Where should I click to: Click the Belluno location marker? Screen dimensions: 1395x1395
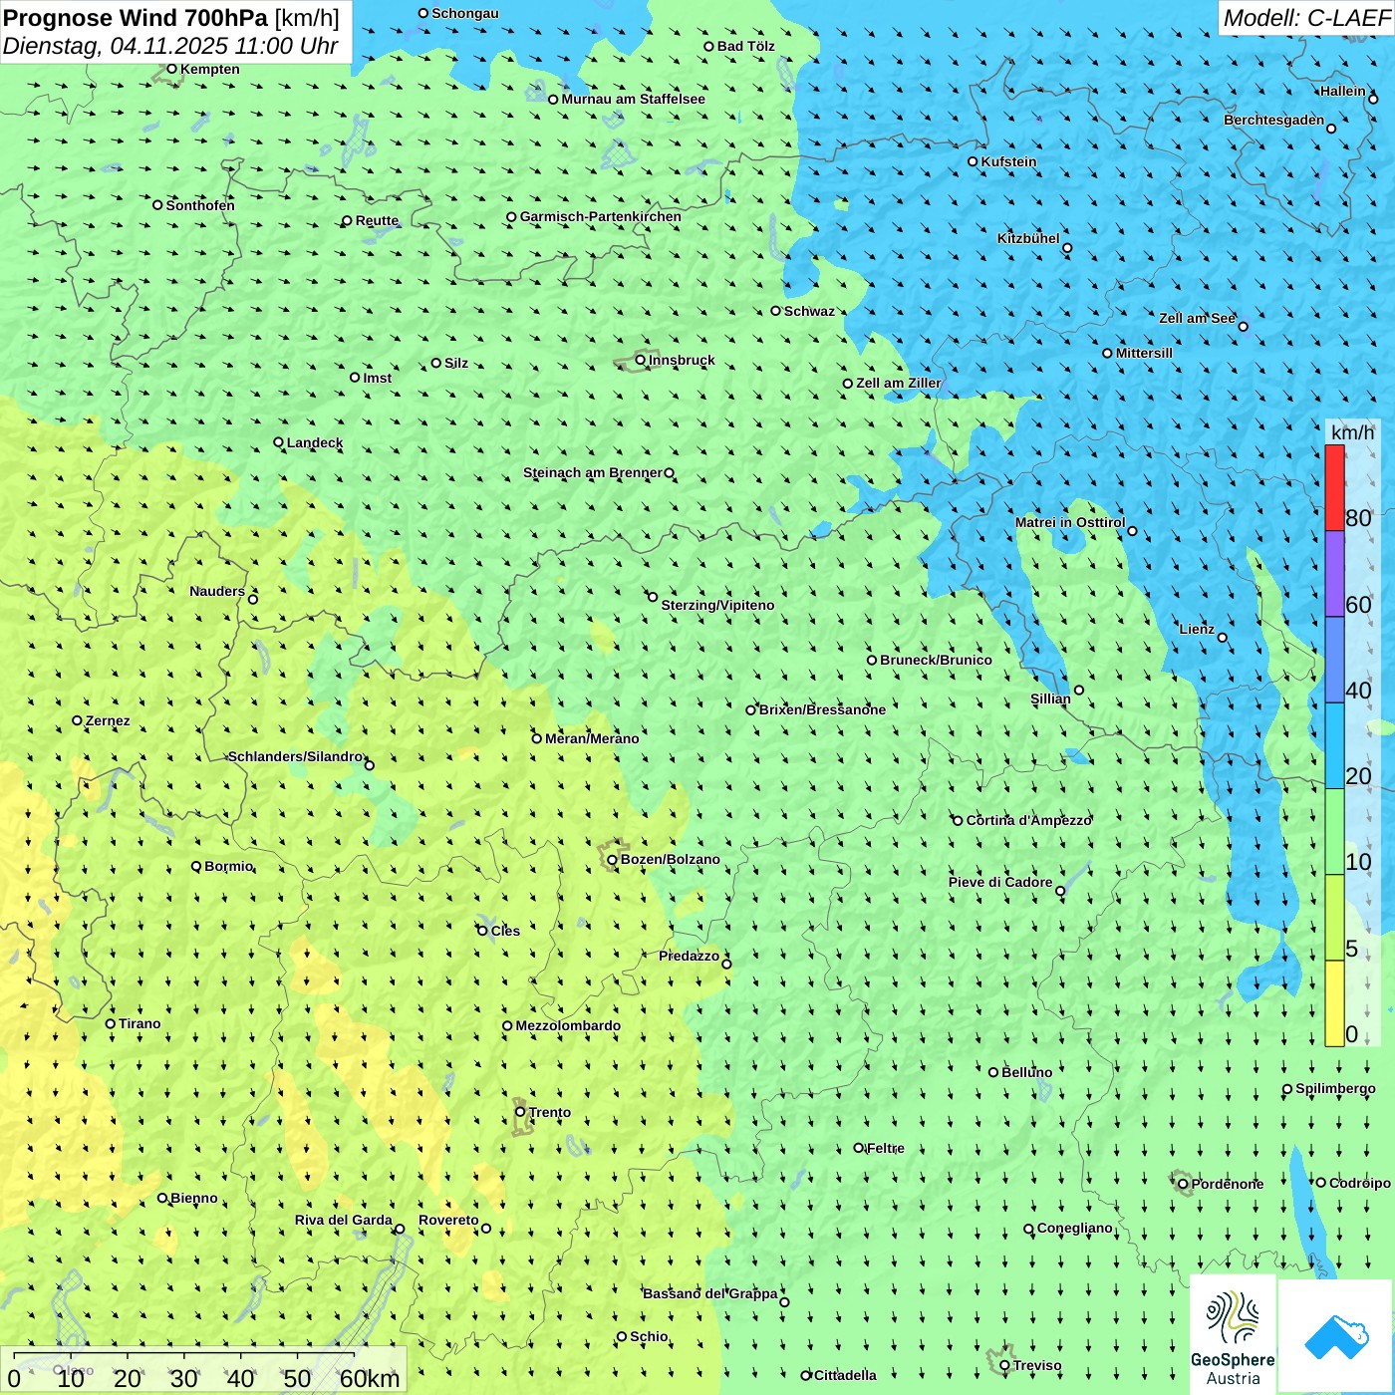(x=993, y=1072)
